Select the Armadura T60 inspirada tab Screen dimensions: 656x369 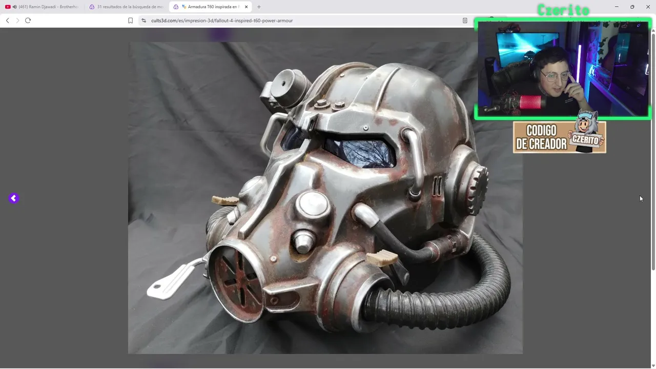point(210,7)
